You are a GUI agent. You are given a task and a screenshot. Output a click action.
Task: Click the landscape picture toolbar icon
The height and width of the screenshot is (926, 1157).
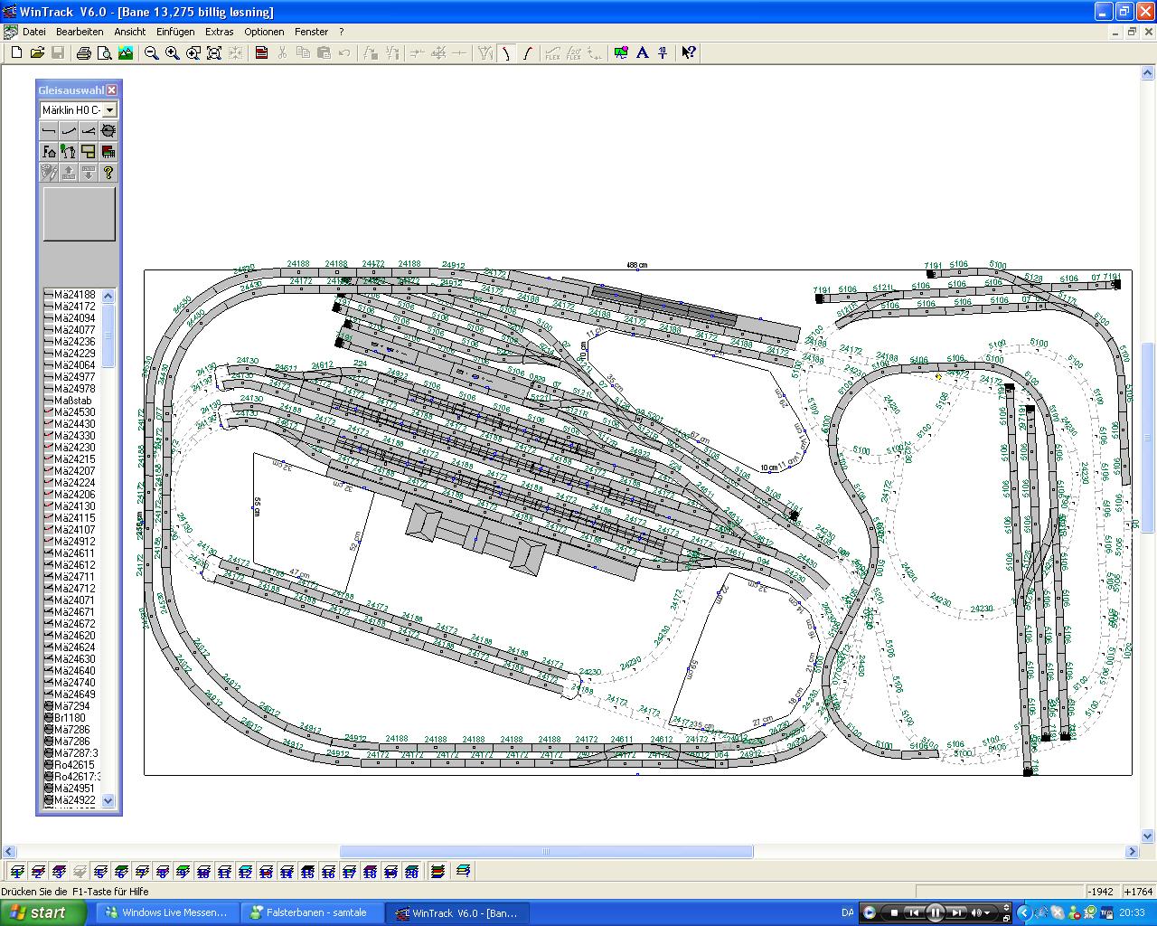point(126,53)
